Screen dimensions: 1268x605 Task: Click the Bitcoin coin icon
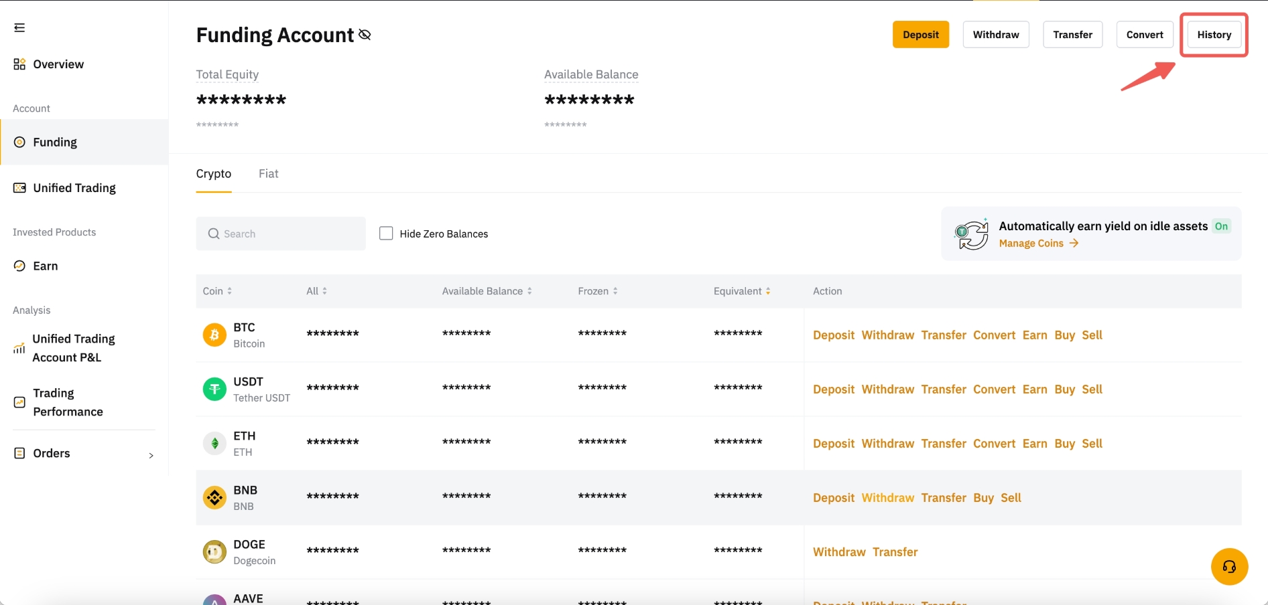pyautogui.click(x=214, y=335)
